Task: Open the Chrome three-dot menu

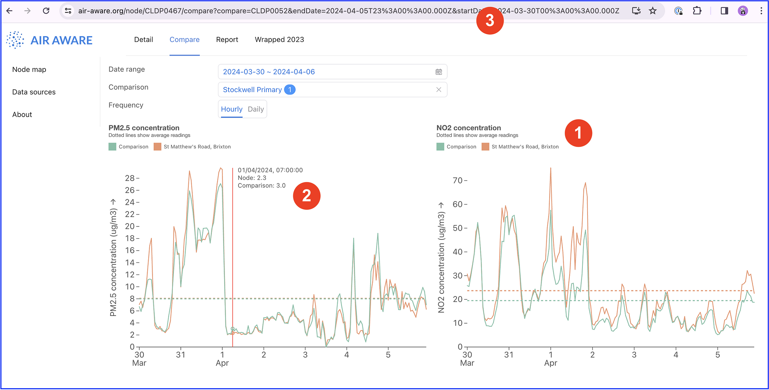Action: (761, 11)
